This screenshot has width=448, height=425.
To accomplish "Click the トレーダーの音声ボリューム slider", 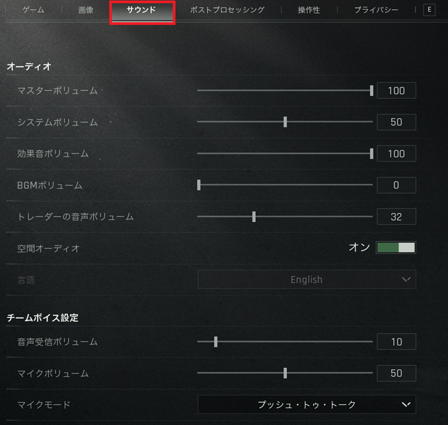I will (x=285, y=216).
